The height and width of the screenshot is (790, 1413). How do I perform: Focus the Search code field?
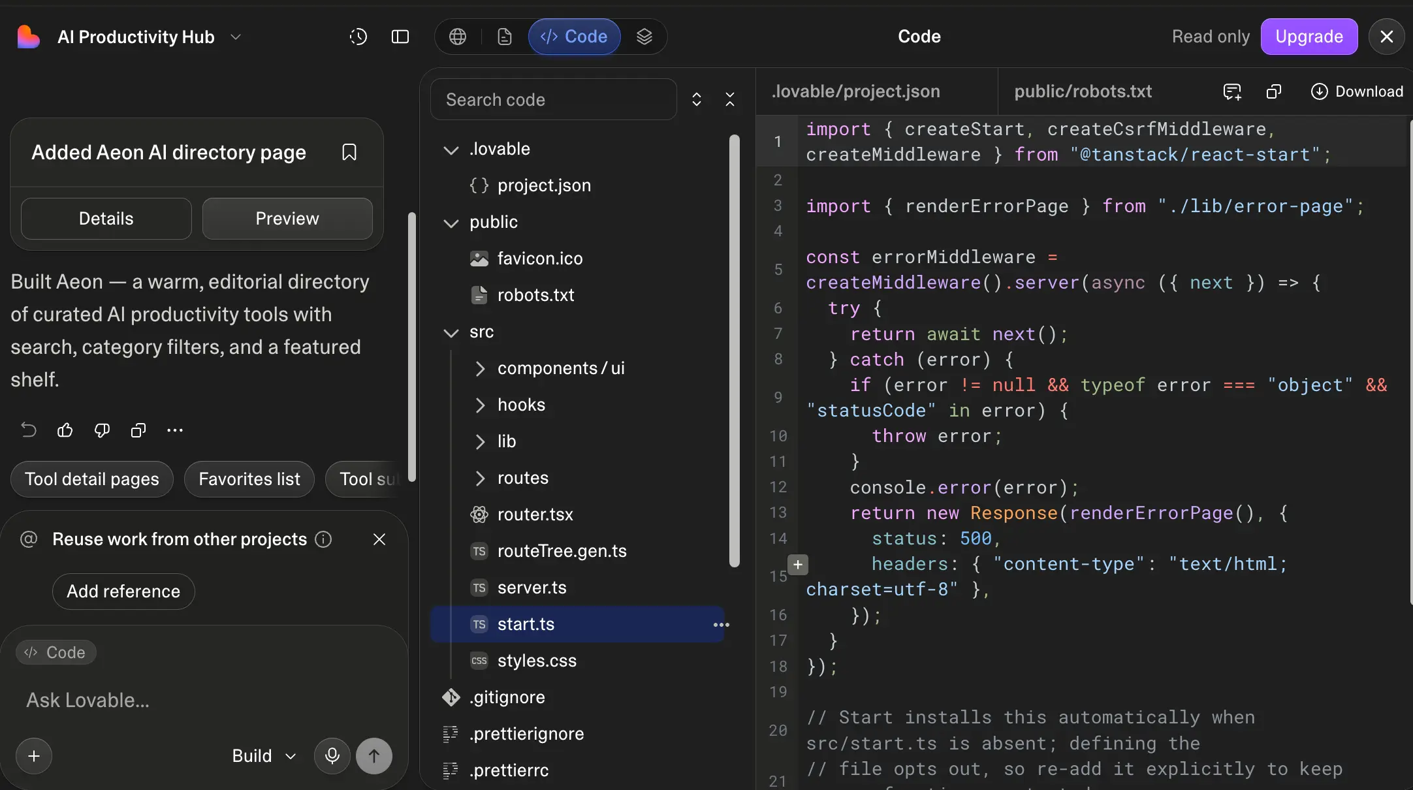[x=554, y=99]
